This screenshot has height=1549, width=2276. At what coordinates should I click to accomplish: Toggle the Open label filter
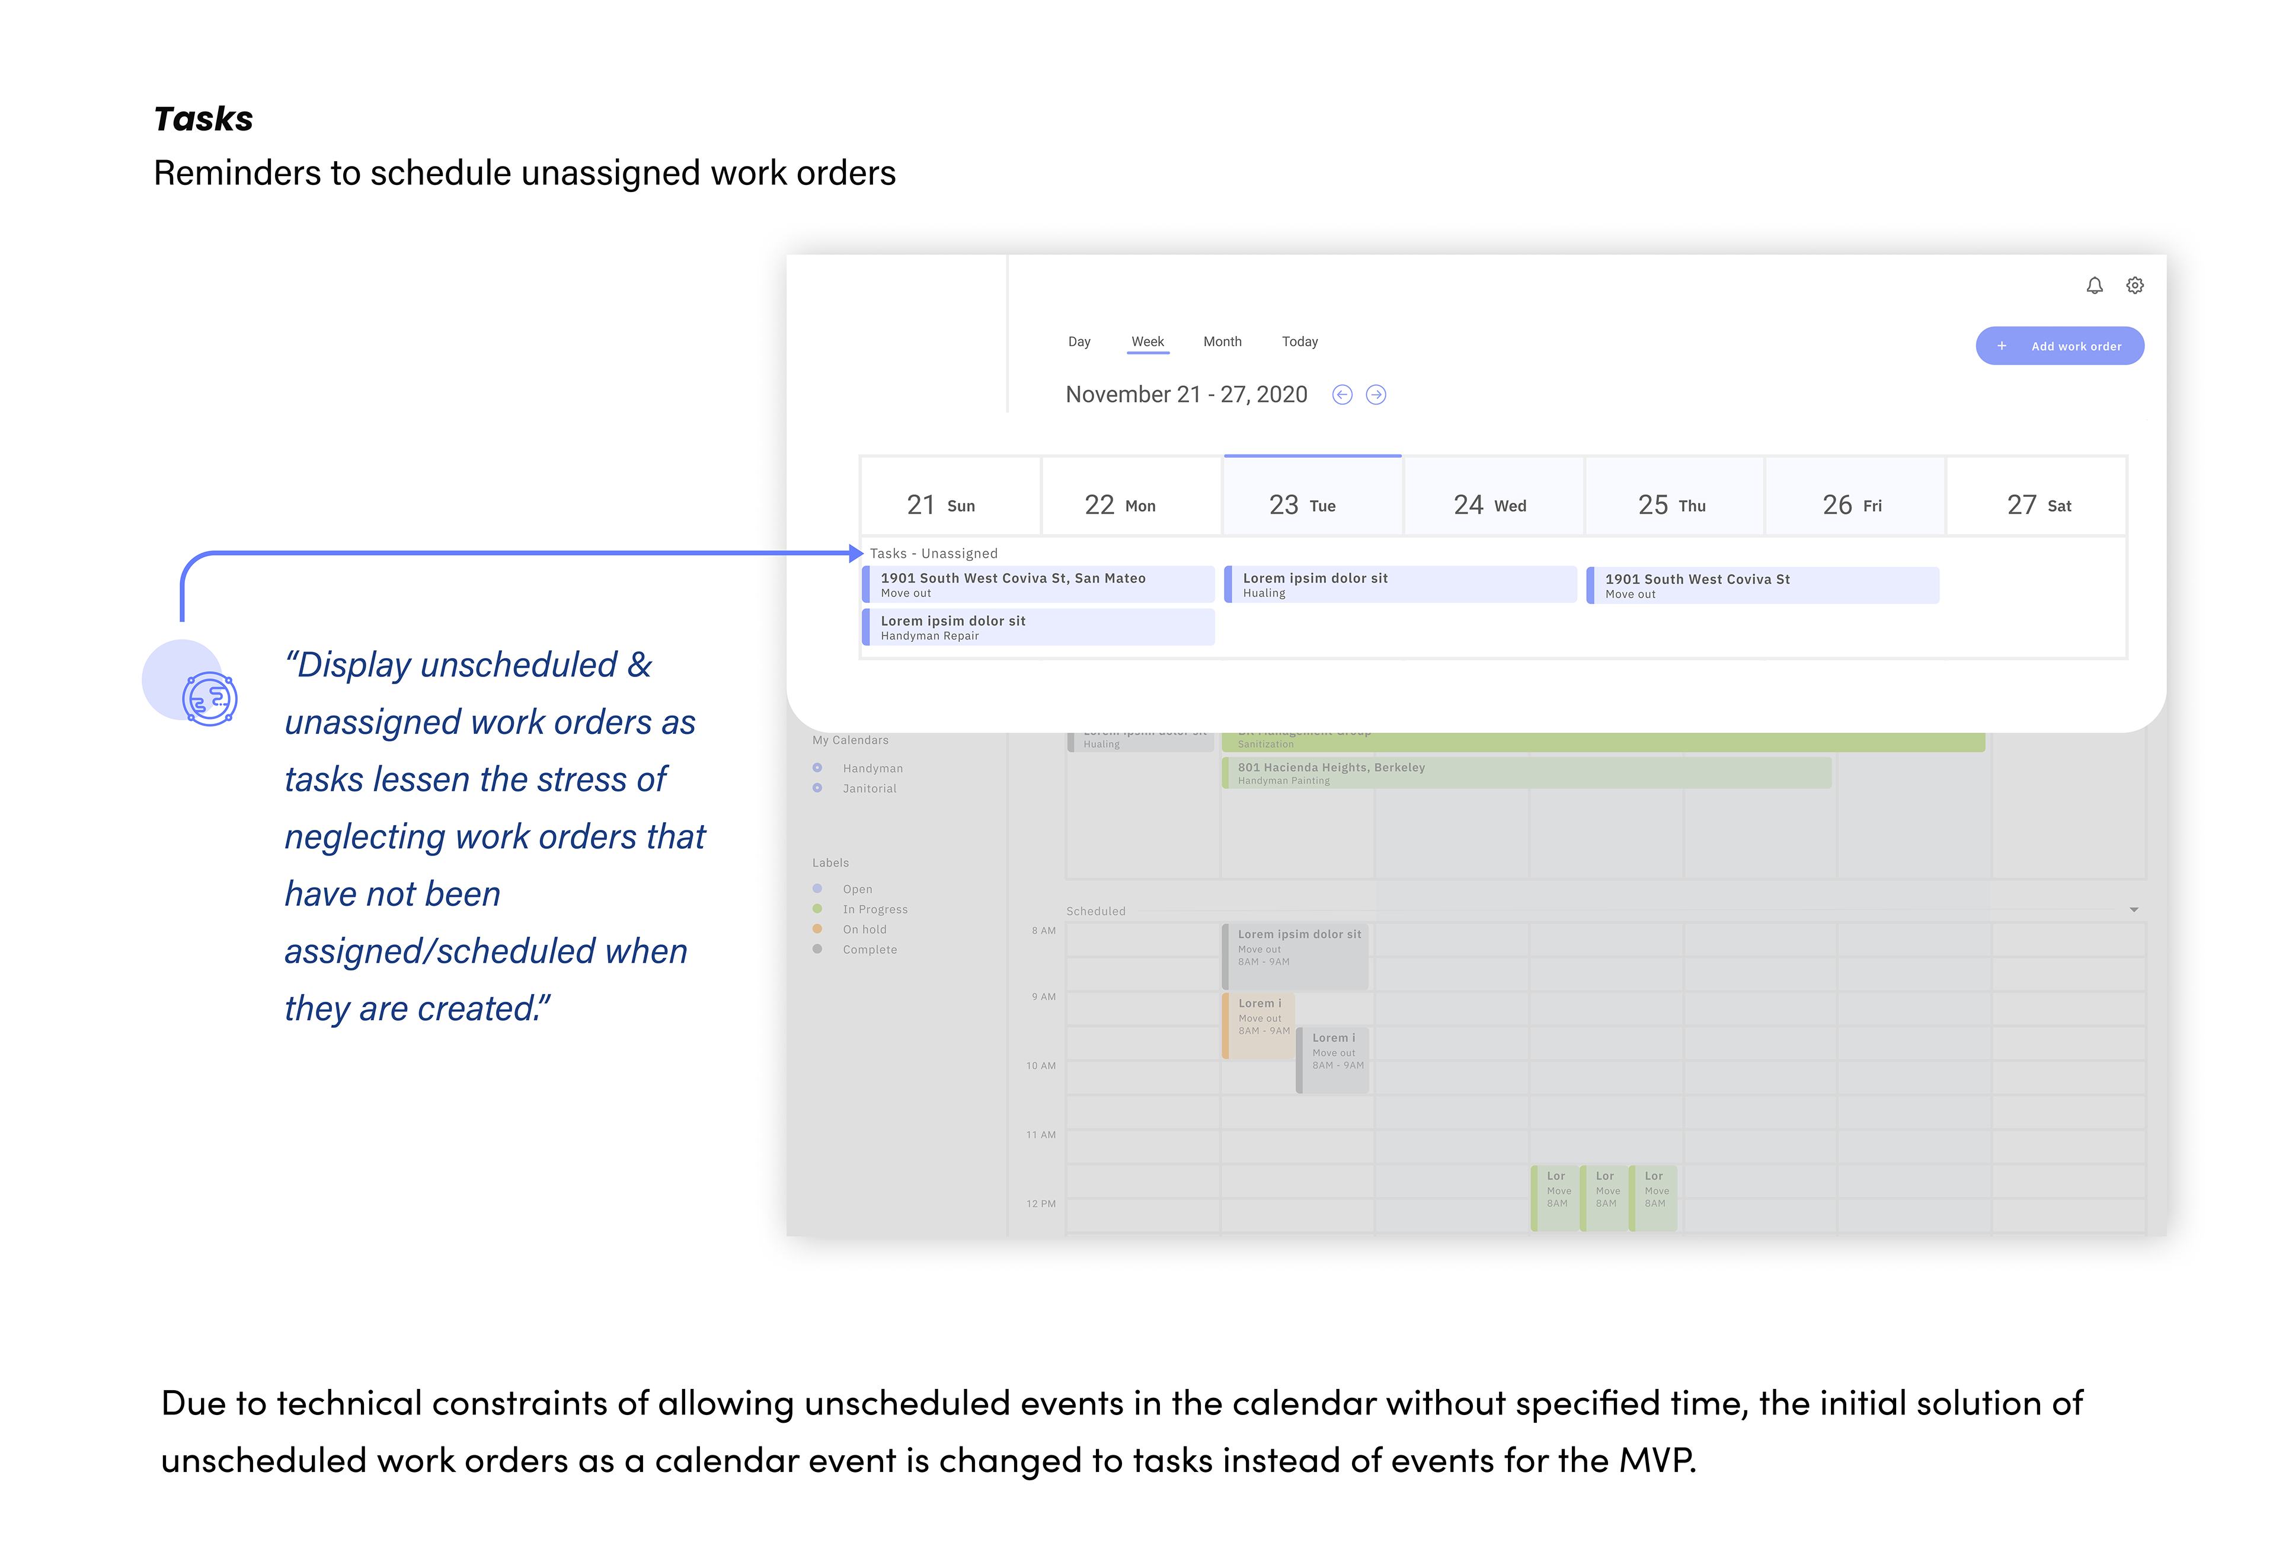point(818,889)
